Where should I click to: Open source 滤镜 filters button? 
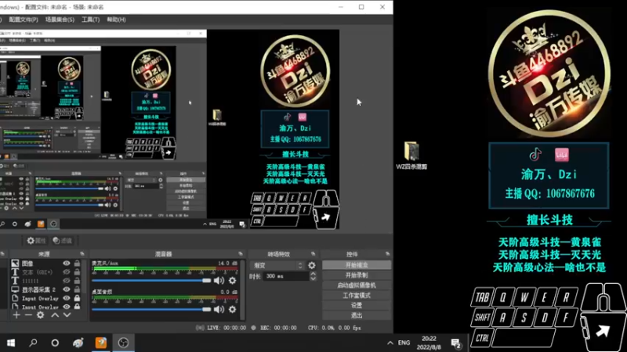(x=63, y=241)
